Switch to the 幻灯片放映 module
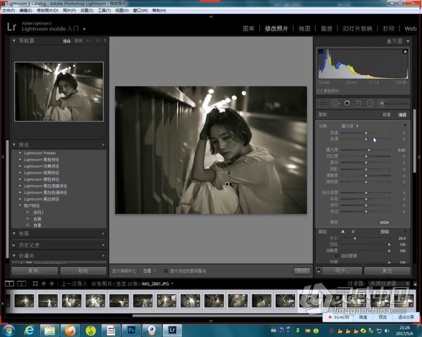 point(357,29)
